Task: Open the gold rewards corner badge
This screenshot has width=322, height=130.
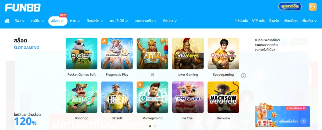Action: pyautogui.click(x=290, y=6)
